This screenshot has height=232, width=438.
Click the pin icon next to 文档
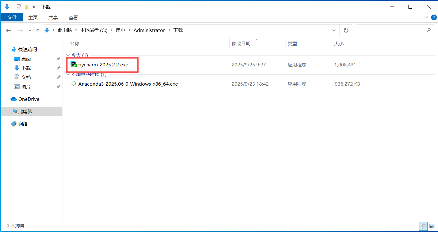click(58, 78)
